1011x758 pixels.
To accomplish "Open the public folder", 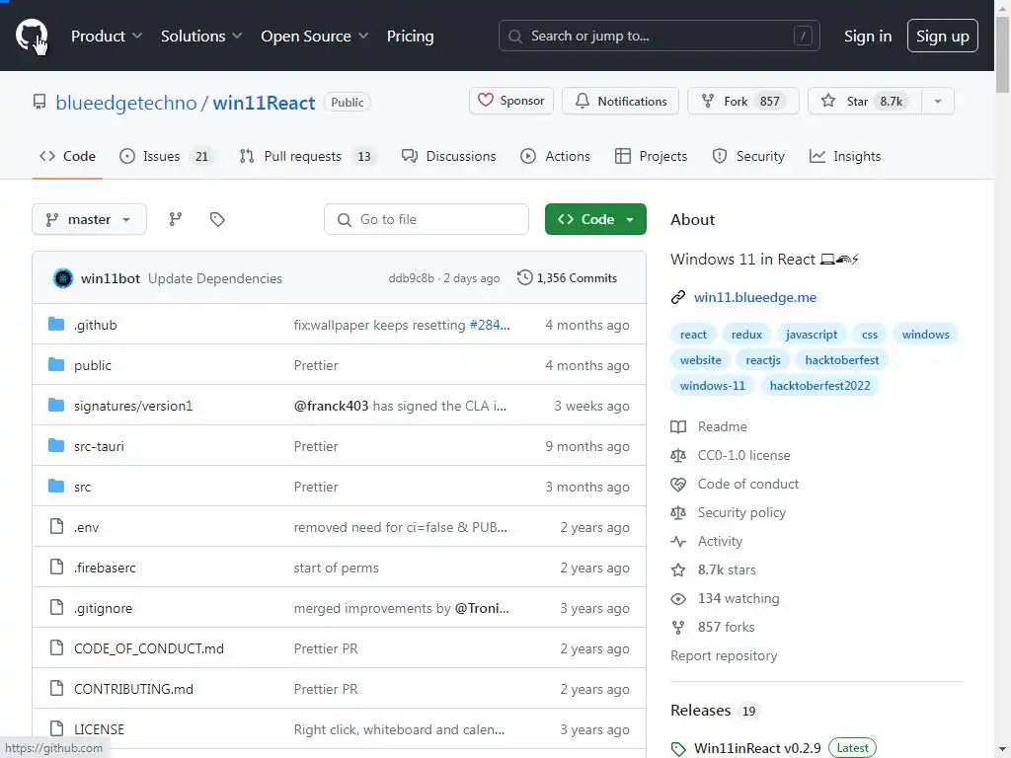I will tap(93, 365).
